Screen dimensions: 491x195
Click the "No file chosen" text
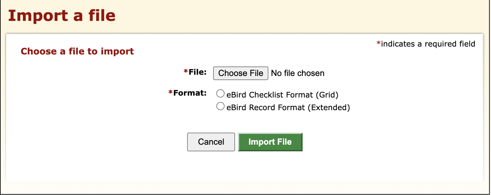coord(298,73)
